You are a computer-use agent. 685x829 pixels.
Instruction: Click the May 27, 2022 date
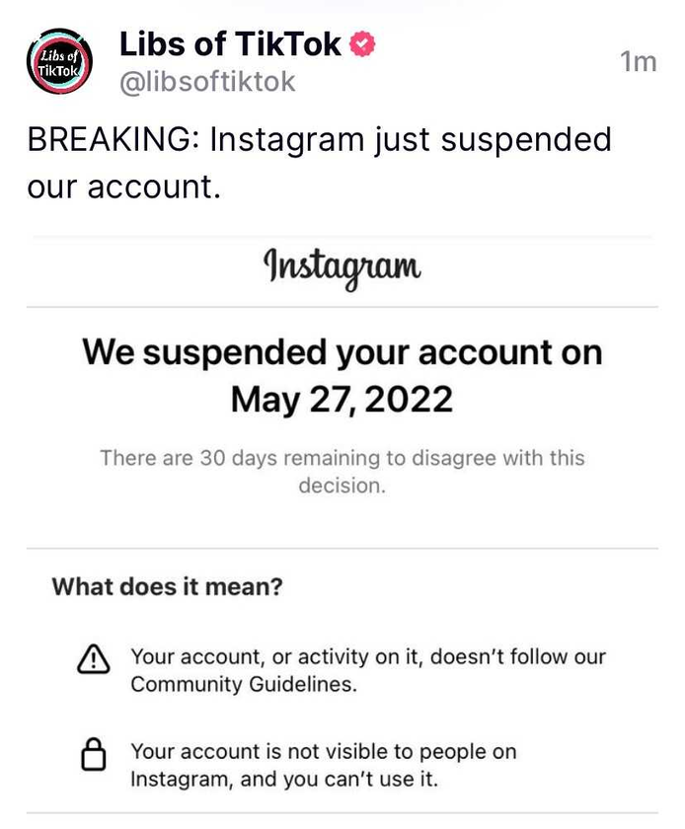[342, 399]
